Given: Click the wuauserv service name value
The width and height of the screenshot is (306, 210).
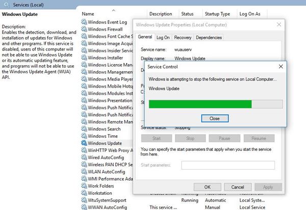Looking at the screenshot, I should tap(183, 49).
